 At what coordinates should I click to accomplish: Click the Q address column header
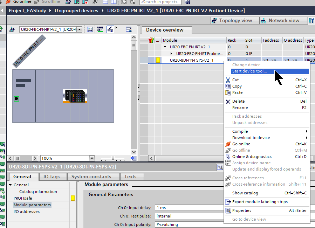tap(293, 40)
